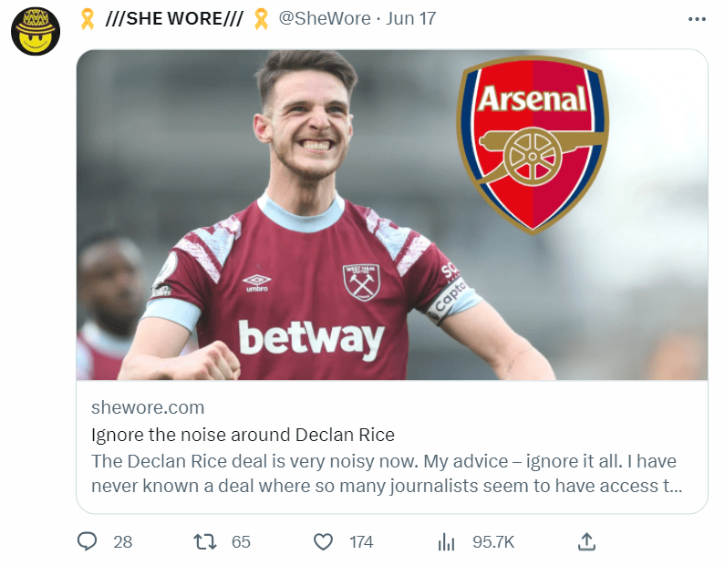Click the SheWore smiley face profile avatar
The height and width of the screenshot is (565, 725).
coord(35,30)
